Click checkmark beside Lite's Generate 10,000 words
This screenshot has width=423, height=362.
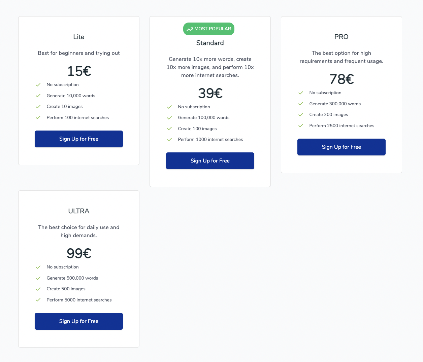38,96
